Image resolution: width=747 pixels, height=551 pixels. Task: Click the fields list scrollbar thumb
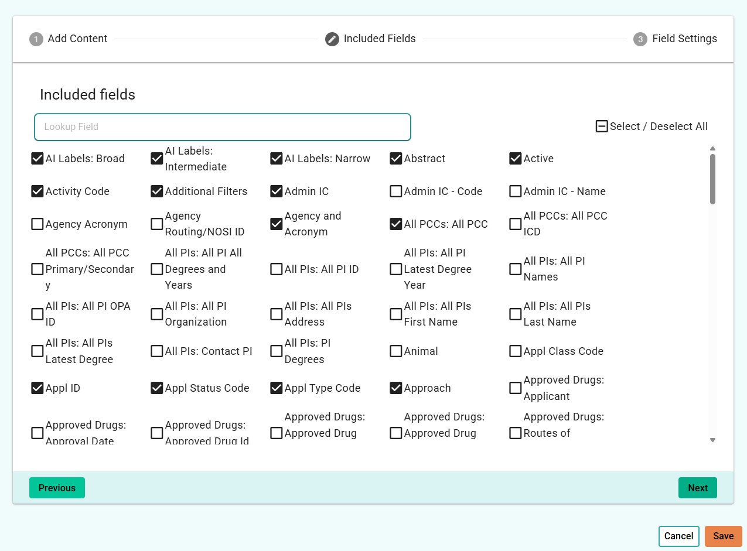point(713,179)
